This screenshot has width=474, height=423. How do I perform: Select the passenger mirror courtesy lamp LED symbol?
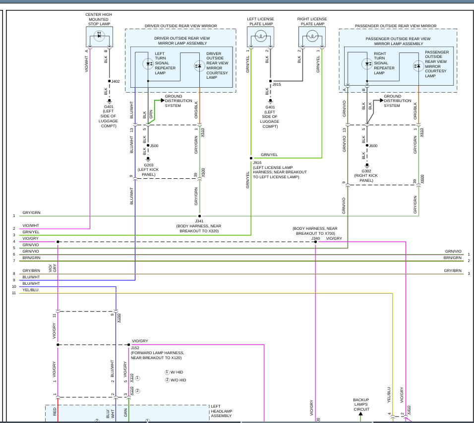click(x=418, y=66)
